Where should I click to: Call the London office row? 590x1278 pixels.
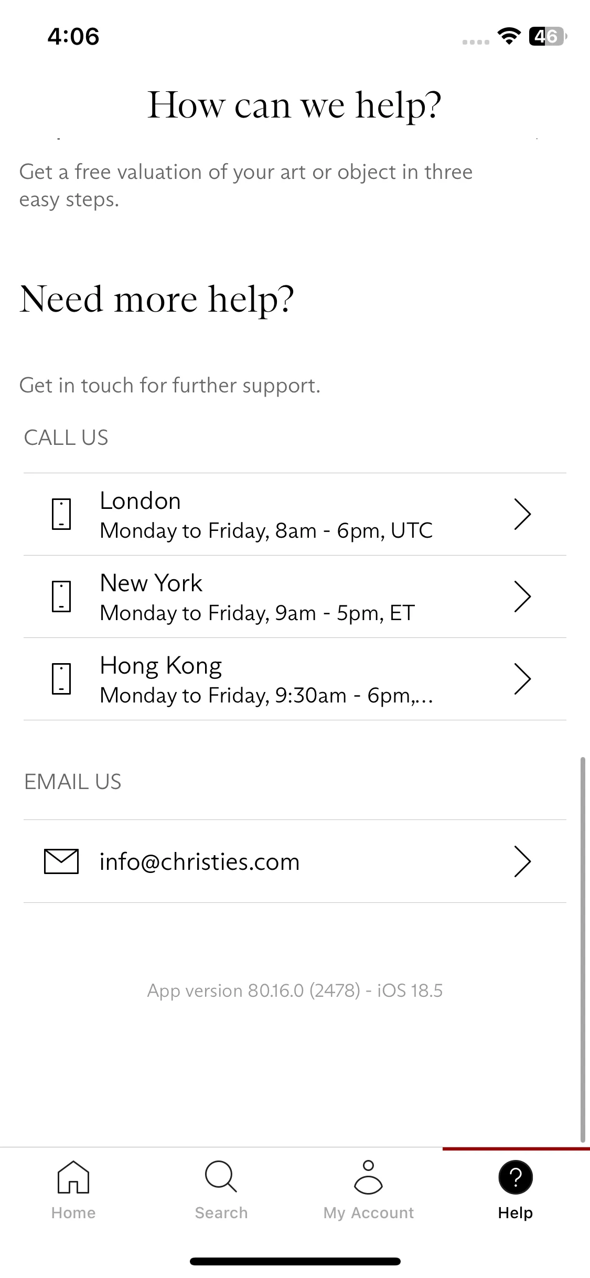(295, 514)
